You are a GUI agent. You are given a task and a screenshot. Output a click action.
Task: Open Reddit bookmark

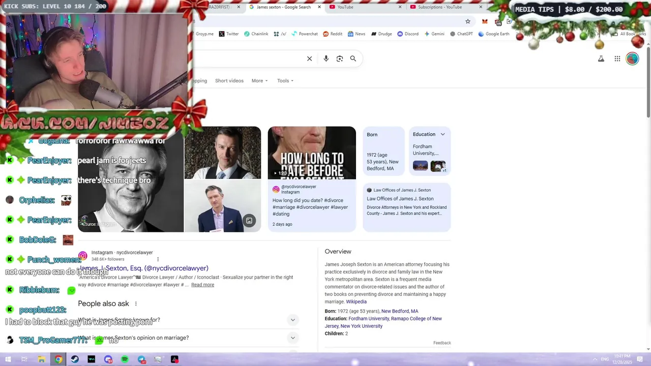point(333,34)
